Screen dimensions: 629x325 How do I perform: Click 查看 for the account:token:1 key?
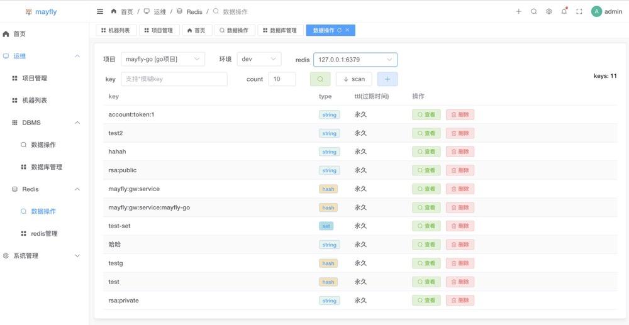point(426,115)
